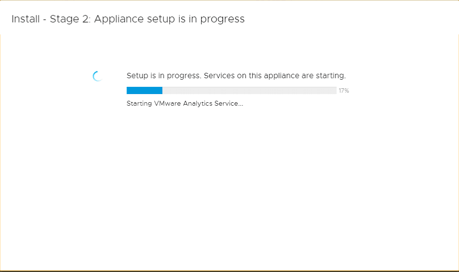Click the gray unfilled portion of progress bar
The width and height of the screenshot is (459, 272).
[x=249, y=91]
